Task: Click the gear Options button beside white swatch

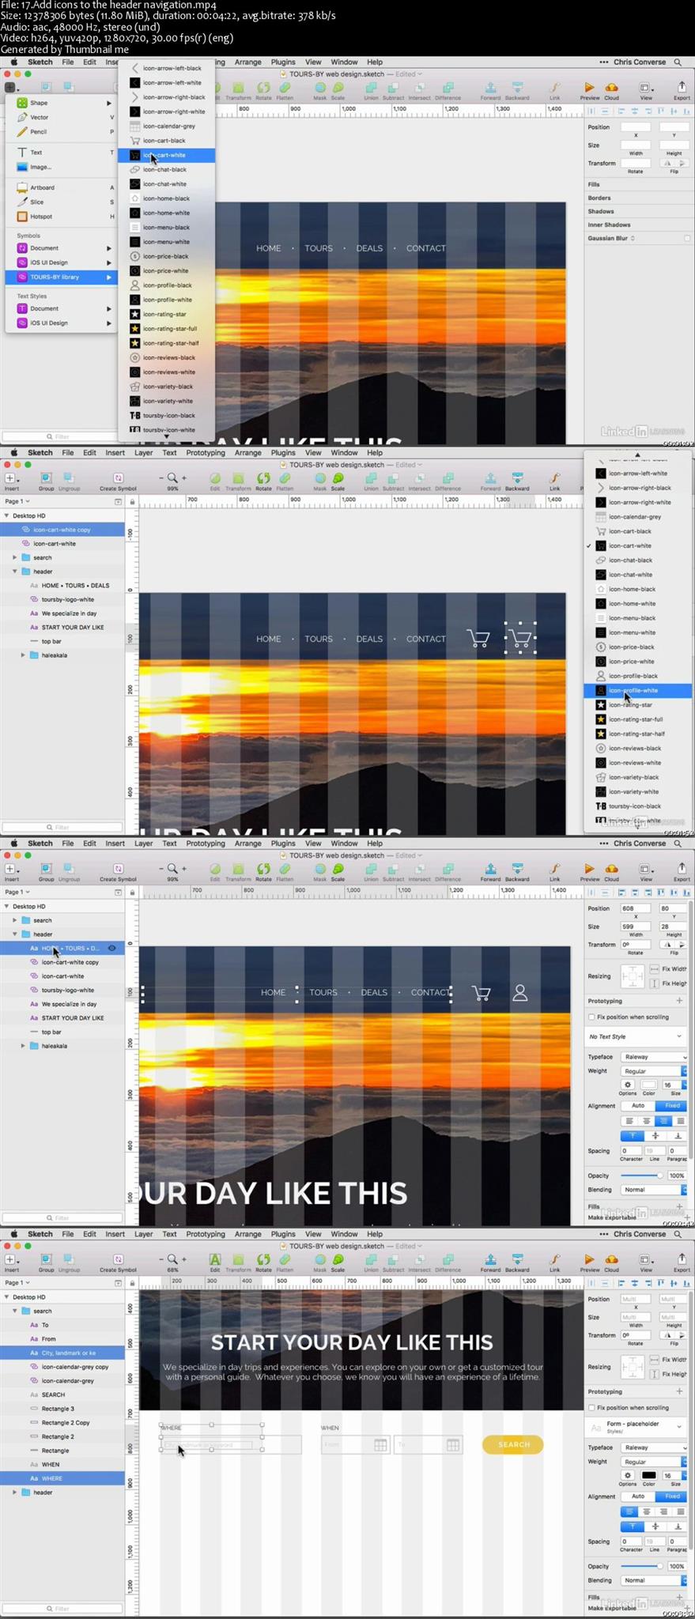Action: (x=628, y=1085)
